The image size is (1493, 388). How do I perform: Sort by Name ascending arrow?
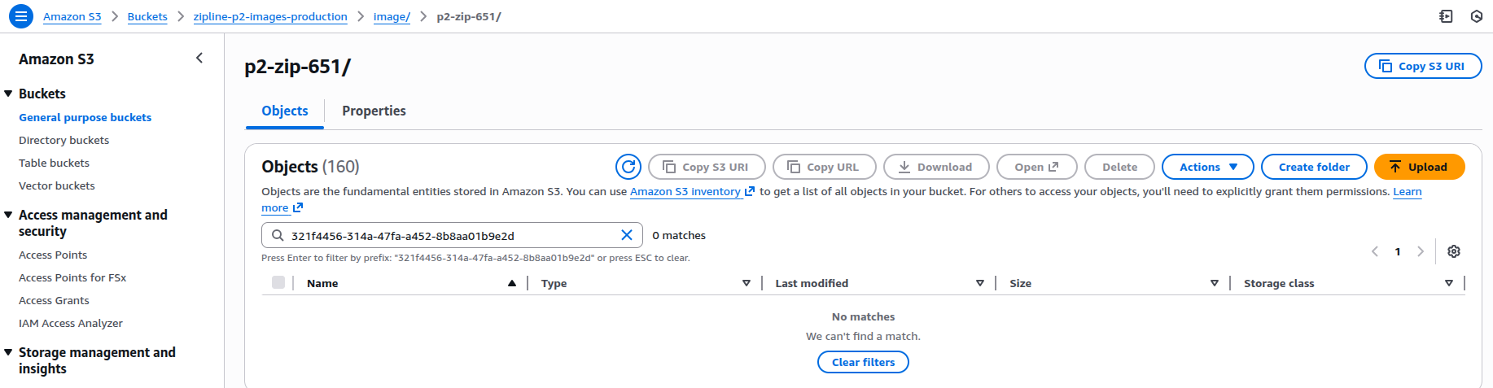click(512, 283)
